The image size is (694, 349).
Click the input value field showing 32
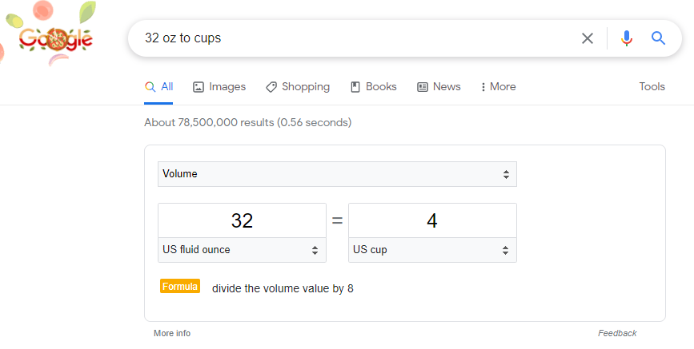click(242, 220)
